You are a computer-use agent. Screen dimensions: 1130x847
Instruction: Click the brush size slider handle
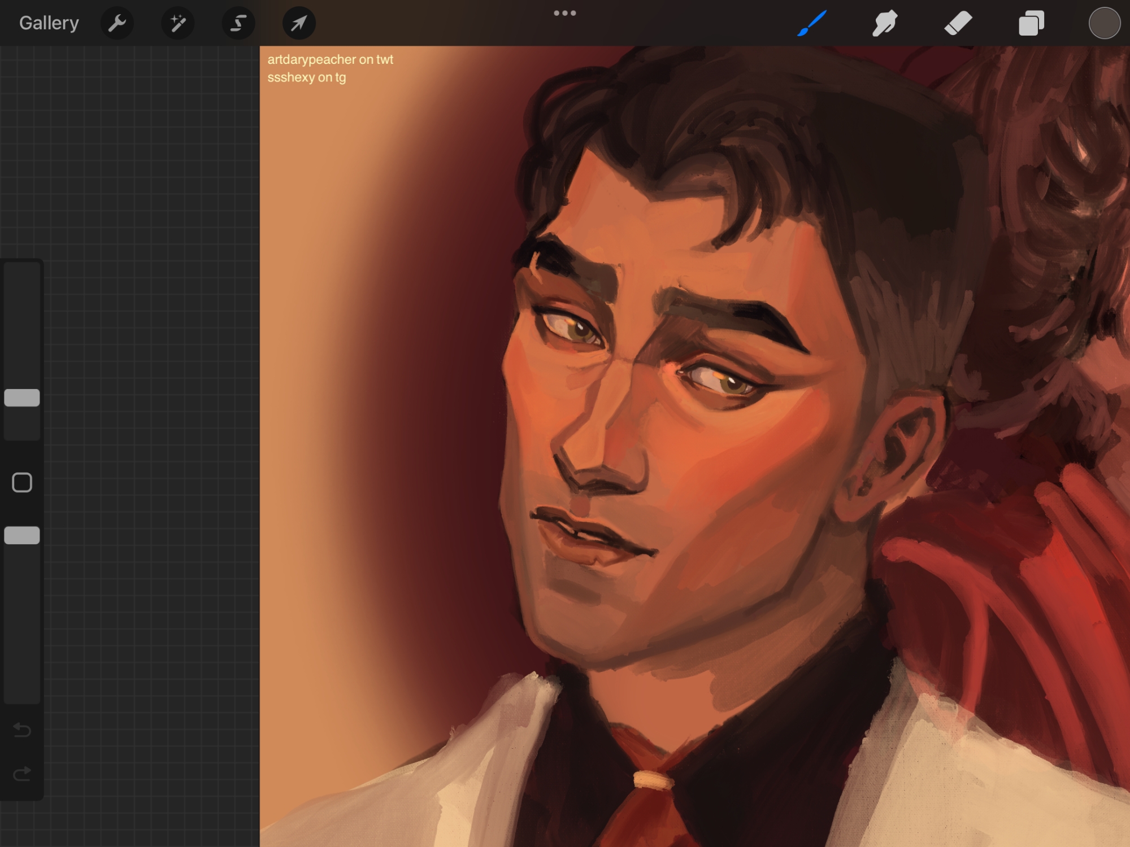(22, 398)
